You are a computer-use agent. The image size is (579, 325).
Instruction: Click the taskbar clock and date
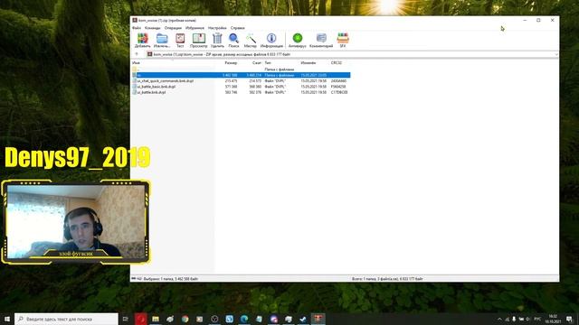click(553, 319)
